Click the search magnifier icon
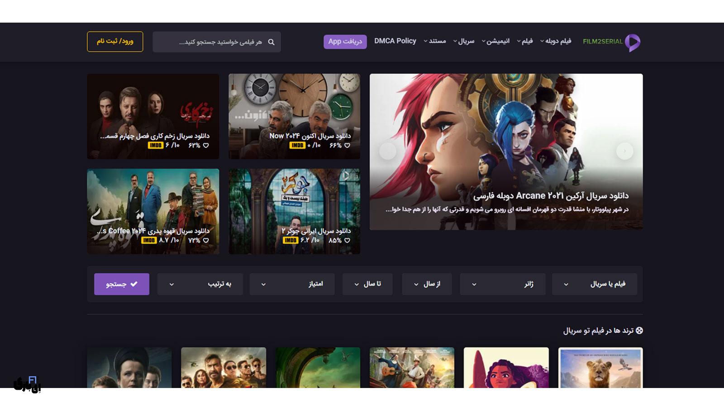Viewport: 724px width, 407px height. tap(271, 42)
